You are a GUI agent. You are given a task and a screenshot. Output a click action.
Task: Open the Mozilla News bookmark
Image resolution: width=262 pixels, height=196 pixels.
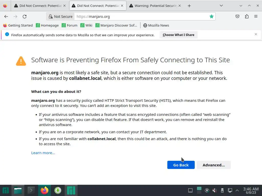tap(156, 25)
